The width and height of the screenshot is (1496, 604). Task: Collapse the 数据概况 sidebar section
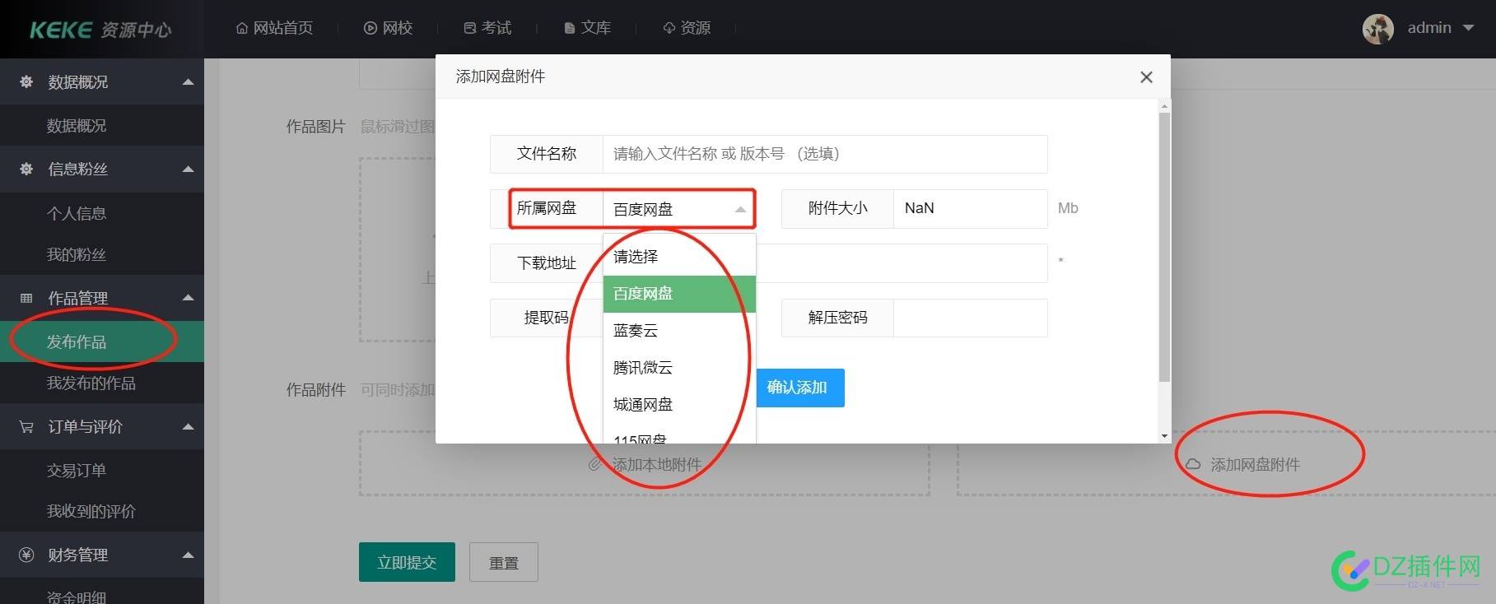188,81
